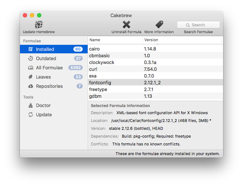Image resolution: width=243 pixels, height=186 pixels.
Task: Click the More Information label
Action: pyautogui.click(x=159, y=32)
